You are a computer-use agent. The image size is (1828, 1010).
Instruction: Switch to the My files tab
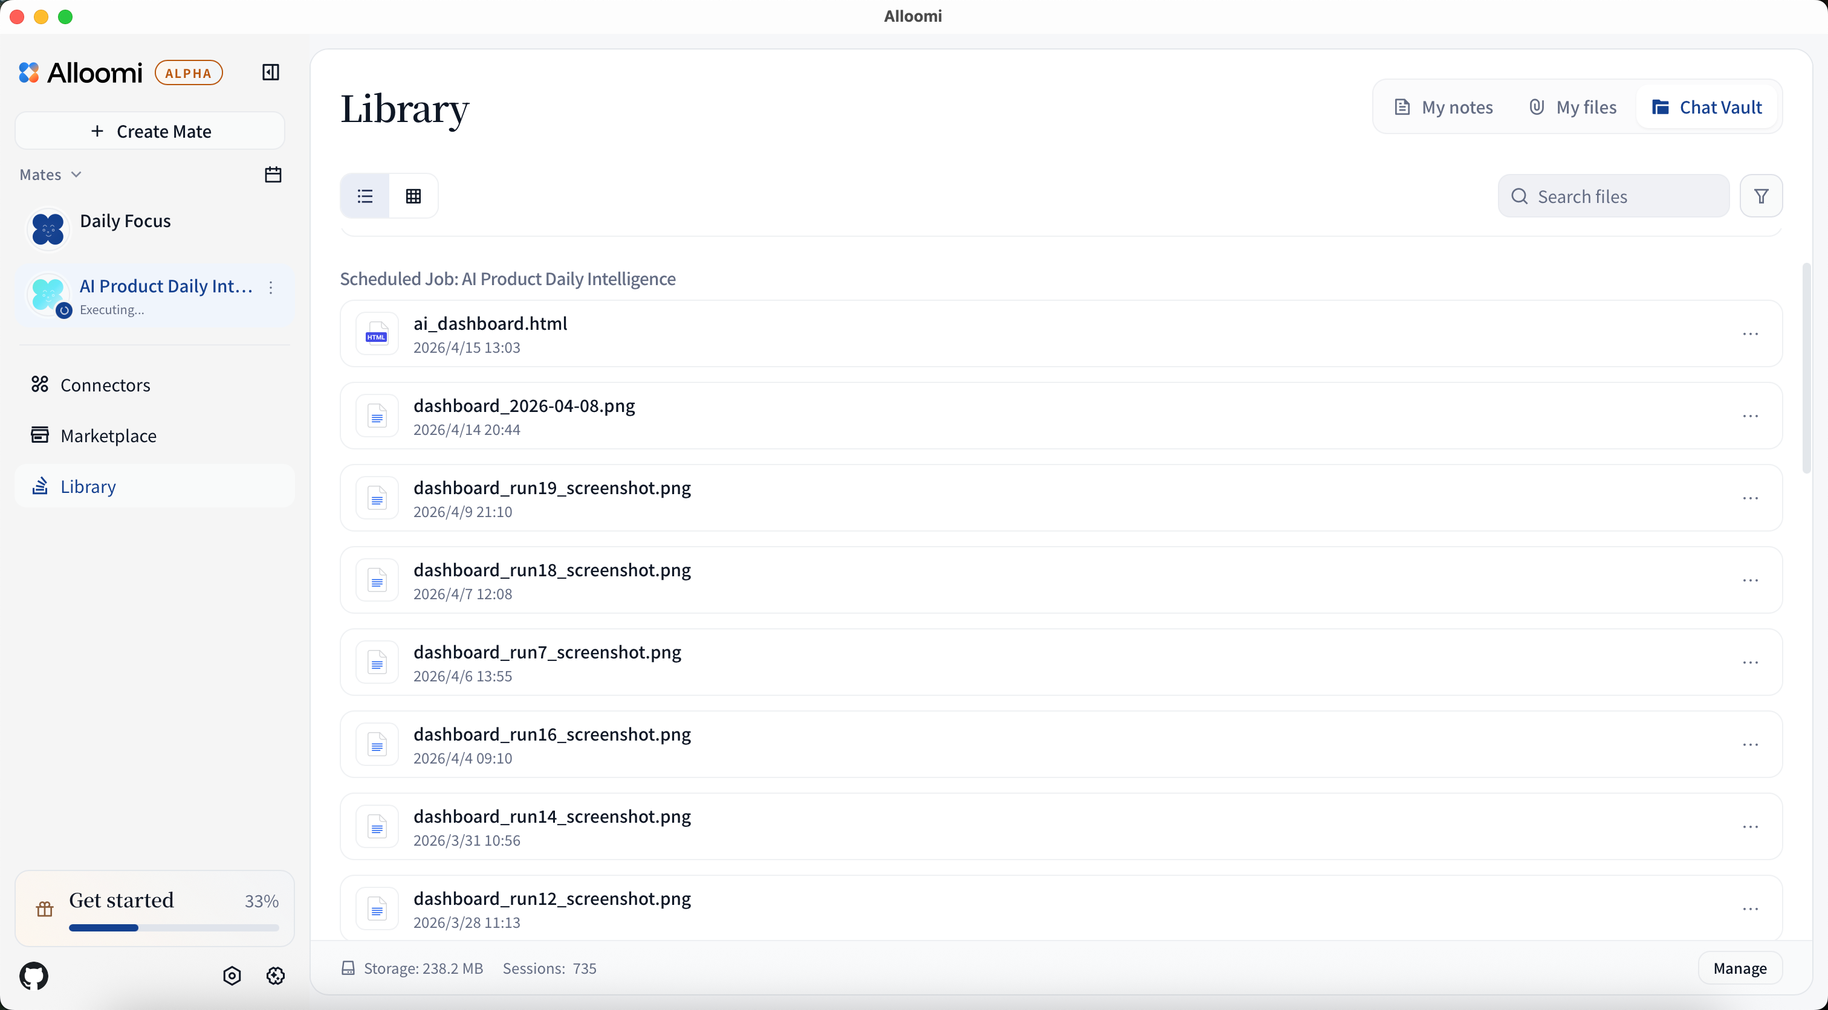click(x=1572, y=107)
